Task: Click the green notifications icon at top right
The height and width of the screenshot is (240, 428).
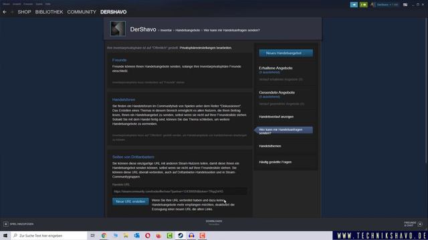Action: (x=364, y=5)
